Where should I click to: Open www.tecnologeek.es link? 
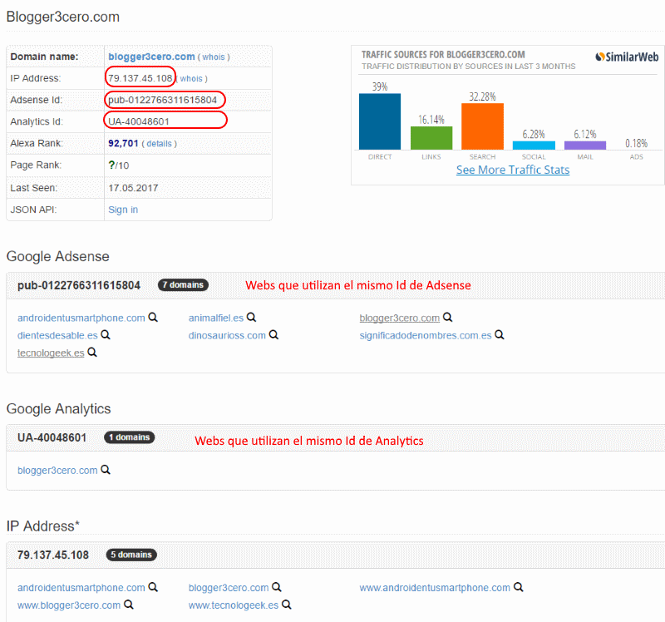tap(234, 605)
